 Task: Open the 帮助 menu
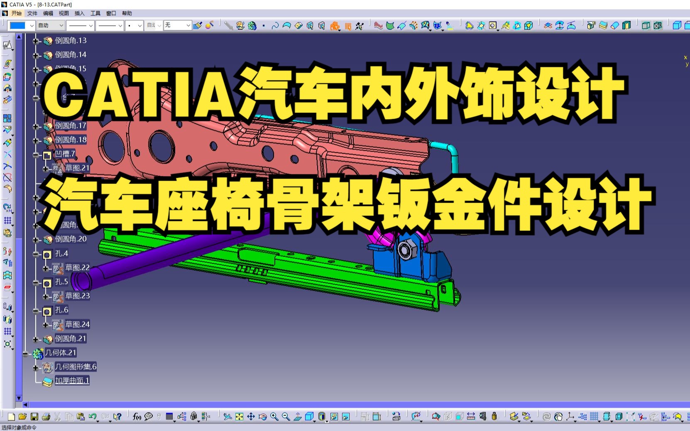[x=127, y=13]
